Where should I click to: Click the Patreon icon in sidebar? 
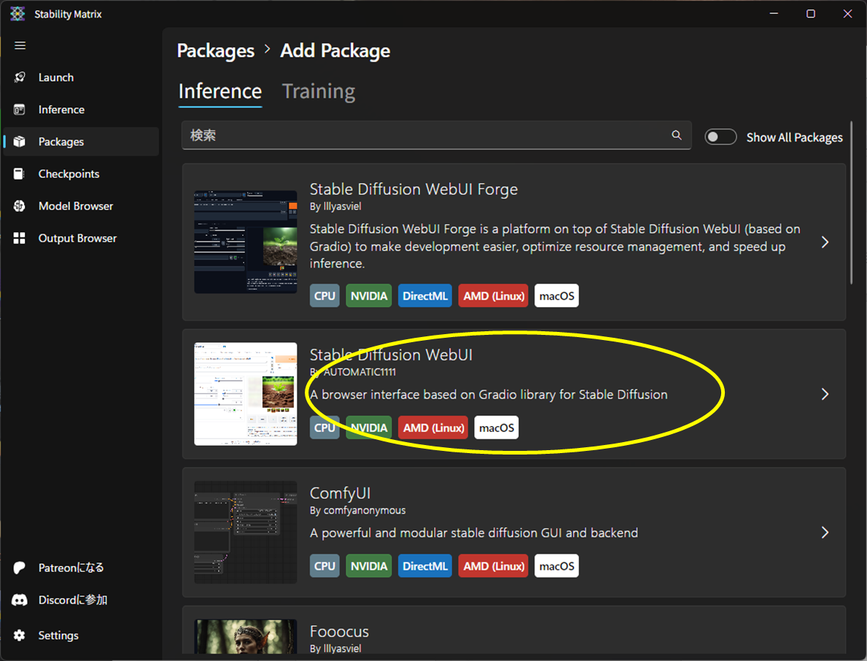pos(20,568)
